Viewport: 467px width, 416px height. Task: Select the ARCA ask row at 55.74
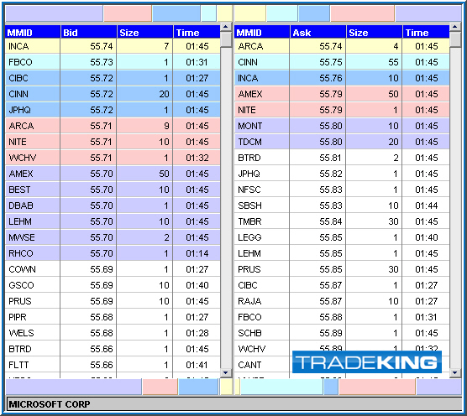point(342,46)
